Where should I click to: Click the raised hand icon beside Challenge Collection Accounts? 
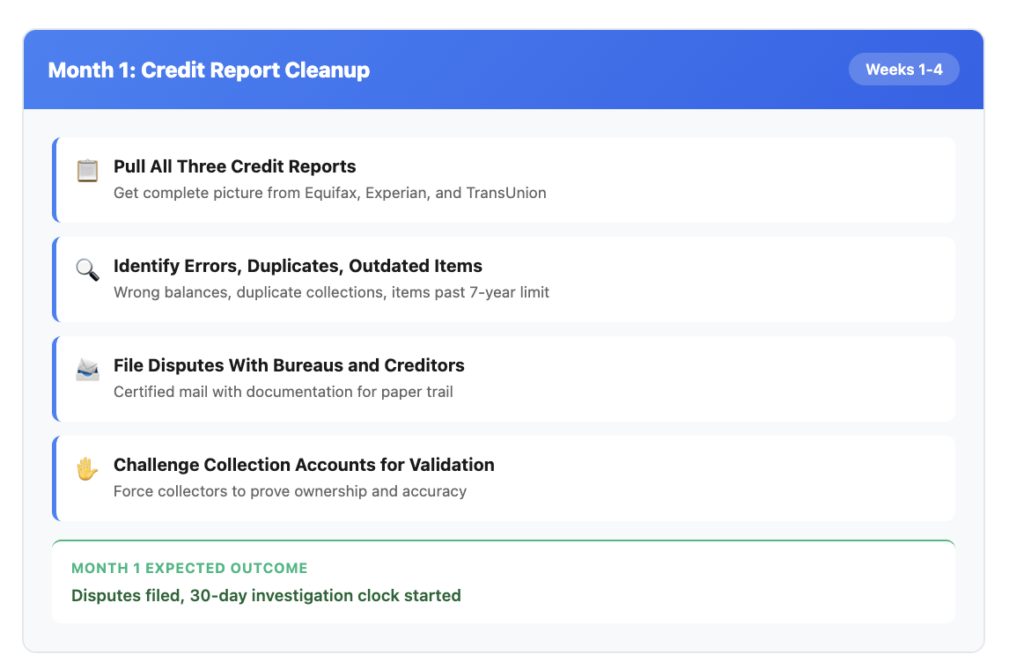pyautogui.click(x=87, y=468)
